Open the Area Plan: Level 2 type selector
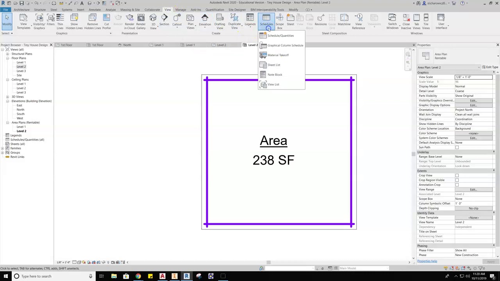The height and width of the screenshot is (281, 500). 449,68
